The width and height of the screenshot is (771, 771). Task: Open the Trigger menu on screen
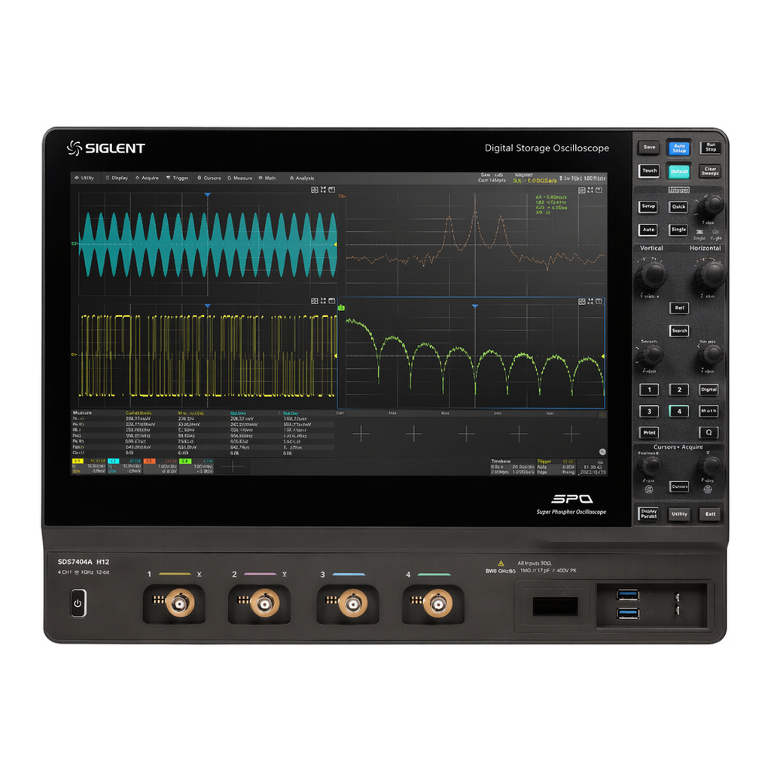pyautogui.click(x=178, y=178)
